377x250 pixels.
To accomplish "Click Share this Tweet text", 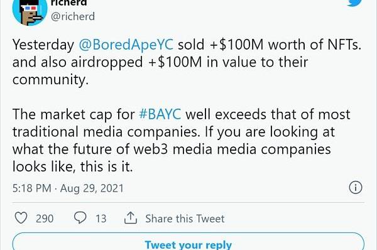I will click(x=185, y=219).
